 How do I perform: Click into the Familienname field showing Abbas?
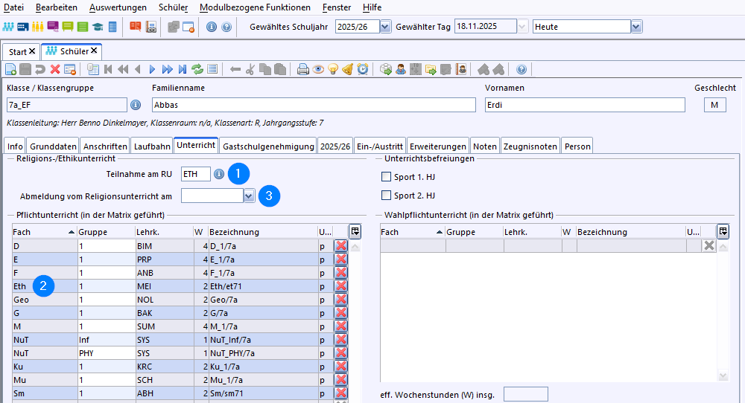(313, 105)
